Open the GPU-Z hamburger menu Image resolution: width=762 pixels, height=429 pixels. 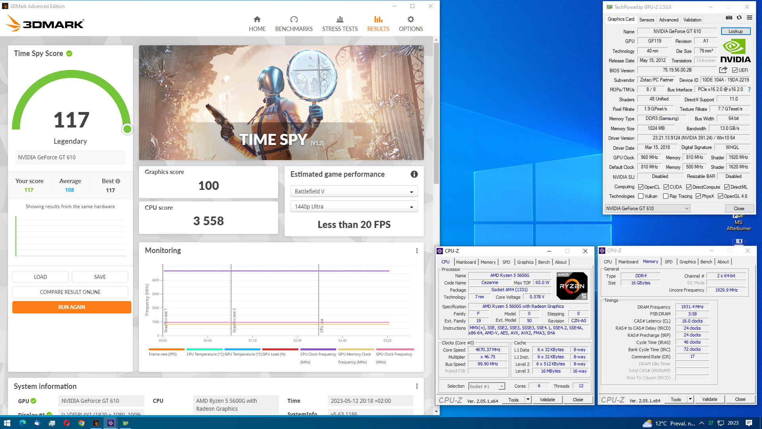click(x=749, y=17)
